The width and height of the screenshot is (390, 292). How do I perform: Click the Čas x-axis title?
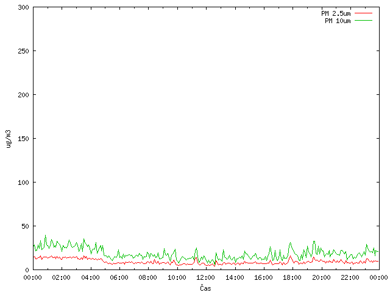point(205,288)
